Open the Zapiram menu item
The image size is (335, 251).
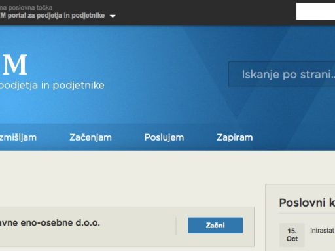pos(235,137)
